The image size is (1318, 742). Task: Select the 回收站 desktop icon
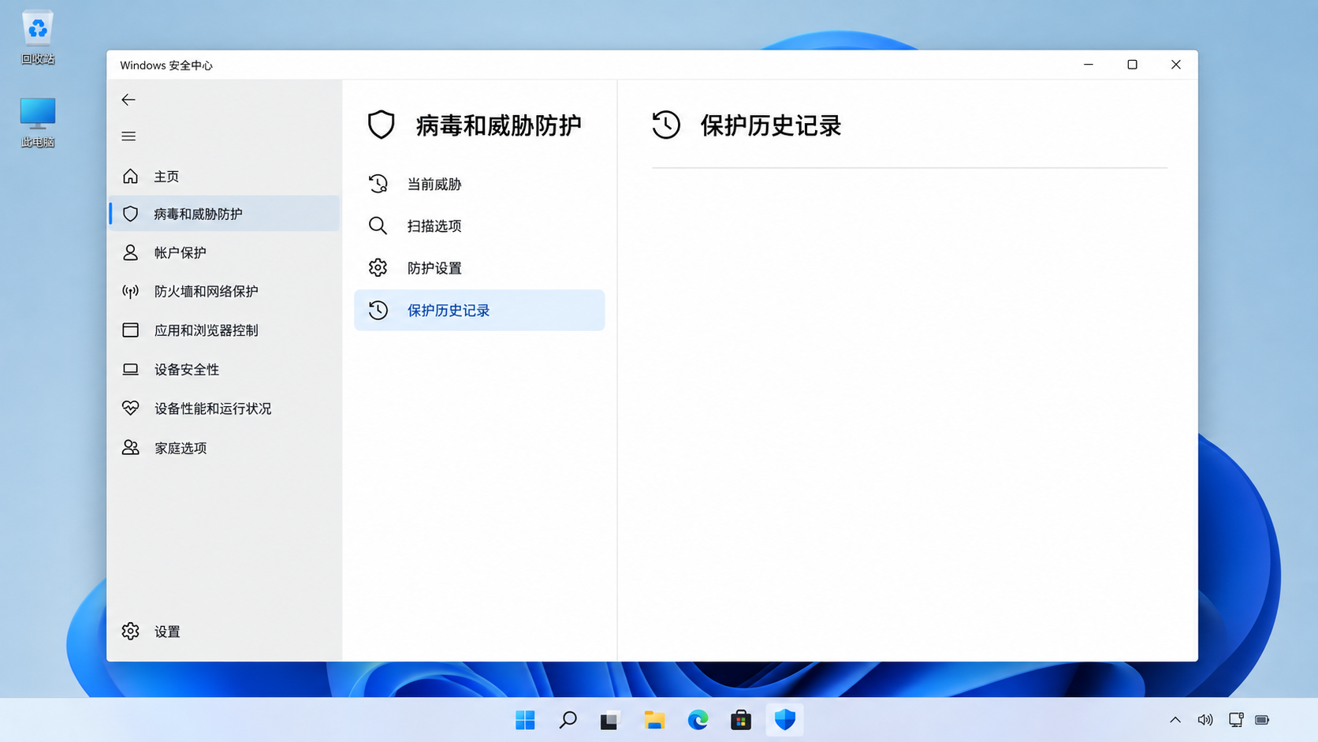pyautogui.click(x=38, y=37)
